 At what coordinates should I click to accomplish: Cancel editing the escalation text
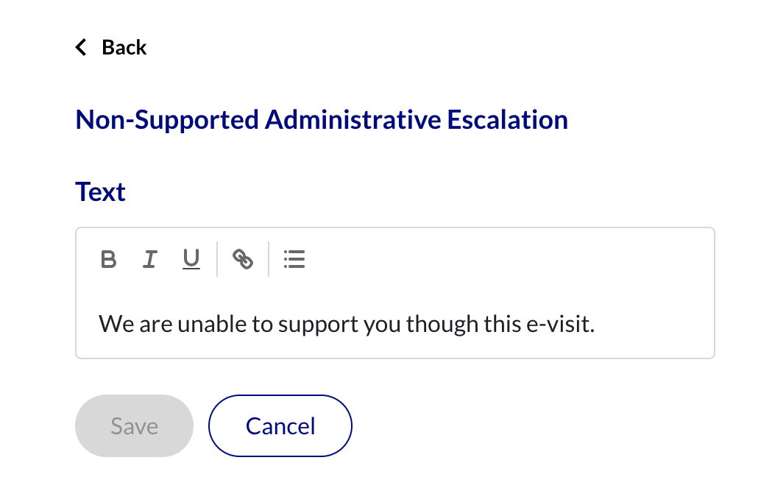tap(280, 425)
